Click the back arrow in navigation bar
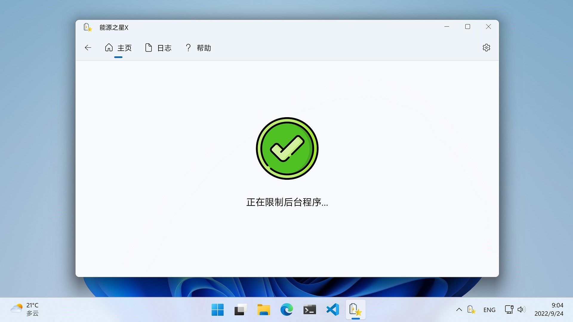The width and height of the screenshot is (573, 322). [x=88, y=48]
